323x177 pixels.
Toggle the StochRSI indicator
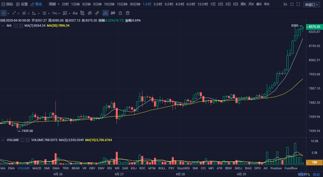point(183,168)
